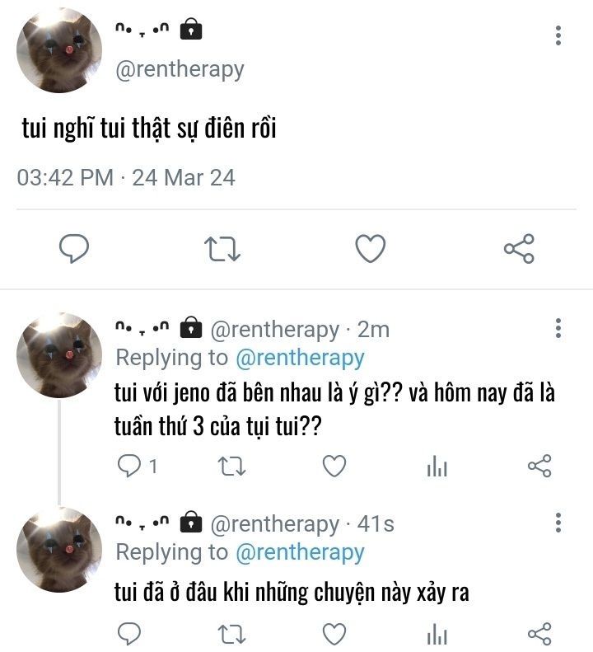Reply to the main tweet
The width and height of the screenshot is (593, 652).
(74, 248)
